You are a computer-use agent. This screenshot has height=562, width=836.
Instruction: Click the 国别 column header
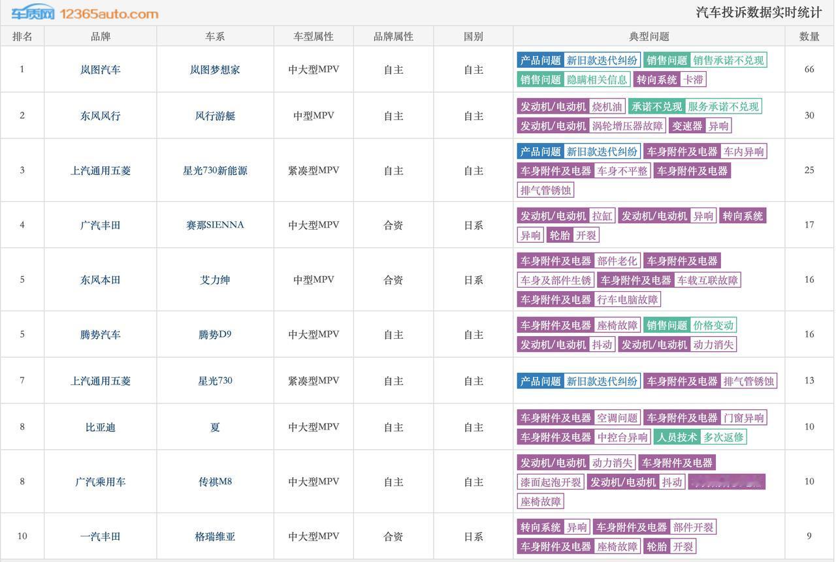[x=474, y=37]
